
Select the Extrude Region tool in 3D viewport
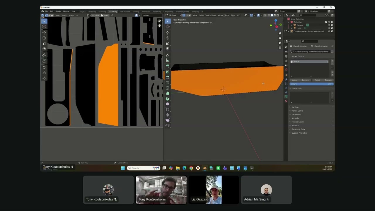168,66
